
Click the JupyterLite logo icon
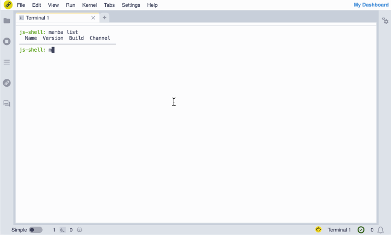click(x=8, y=5)
